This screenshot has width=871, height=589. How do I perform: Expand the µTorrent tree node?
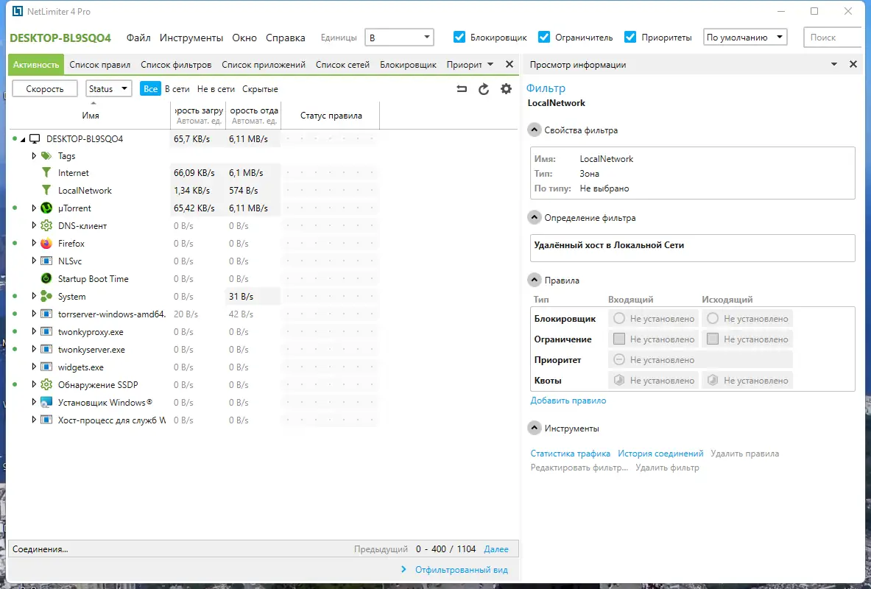[34, 208]
